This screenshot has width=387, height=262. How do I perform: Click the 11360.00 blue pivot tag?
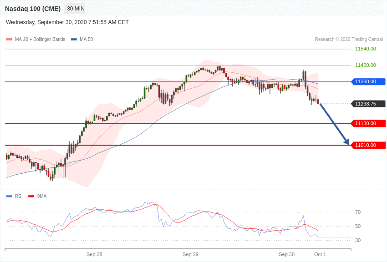coord(368,81)
